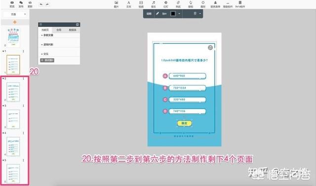Screen dimensions: 316x186
Task: Click the border pen icon in floating toolbar
Action: pyautogui.click(x=158, y=13)
